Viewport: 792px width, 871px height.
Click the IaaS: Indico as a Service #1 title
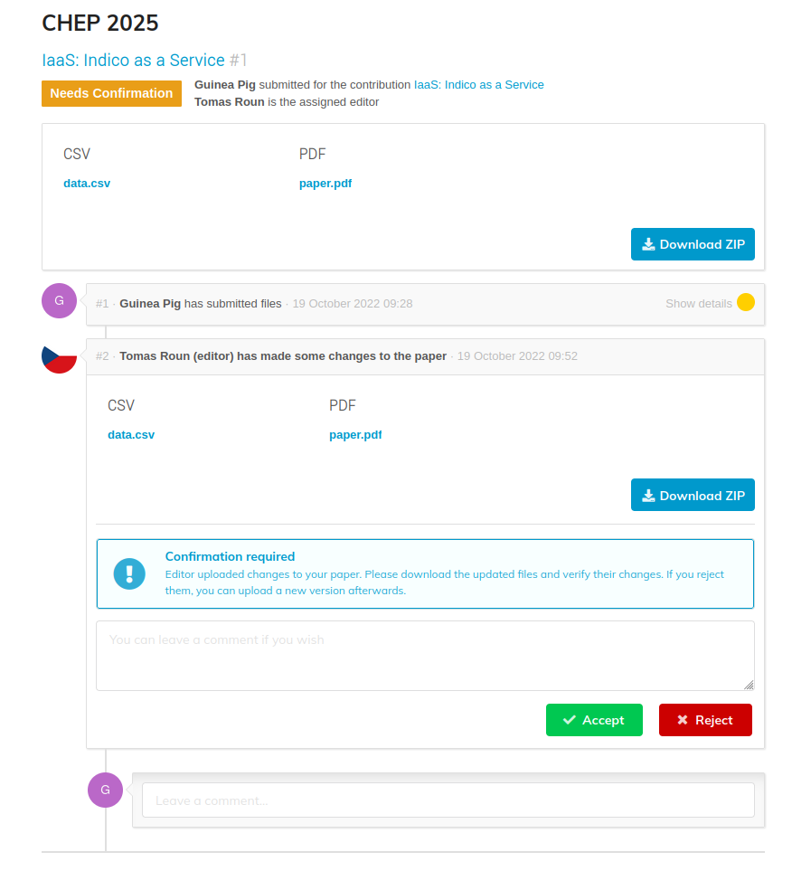point(145,60)
